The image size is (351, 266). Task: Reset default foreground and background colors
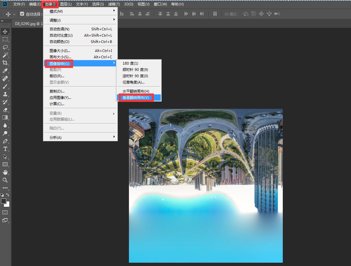click(x=2, y=195)
